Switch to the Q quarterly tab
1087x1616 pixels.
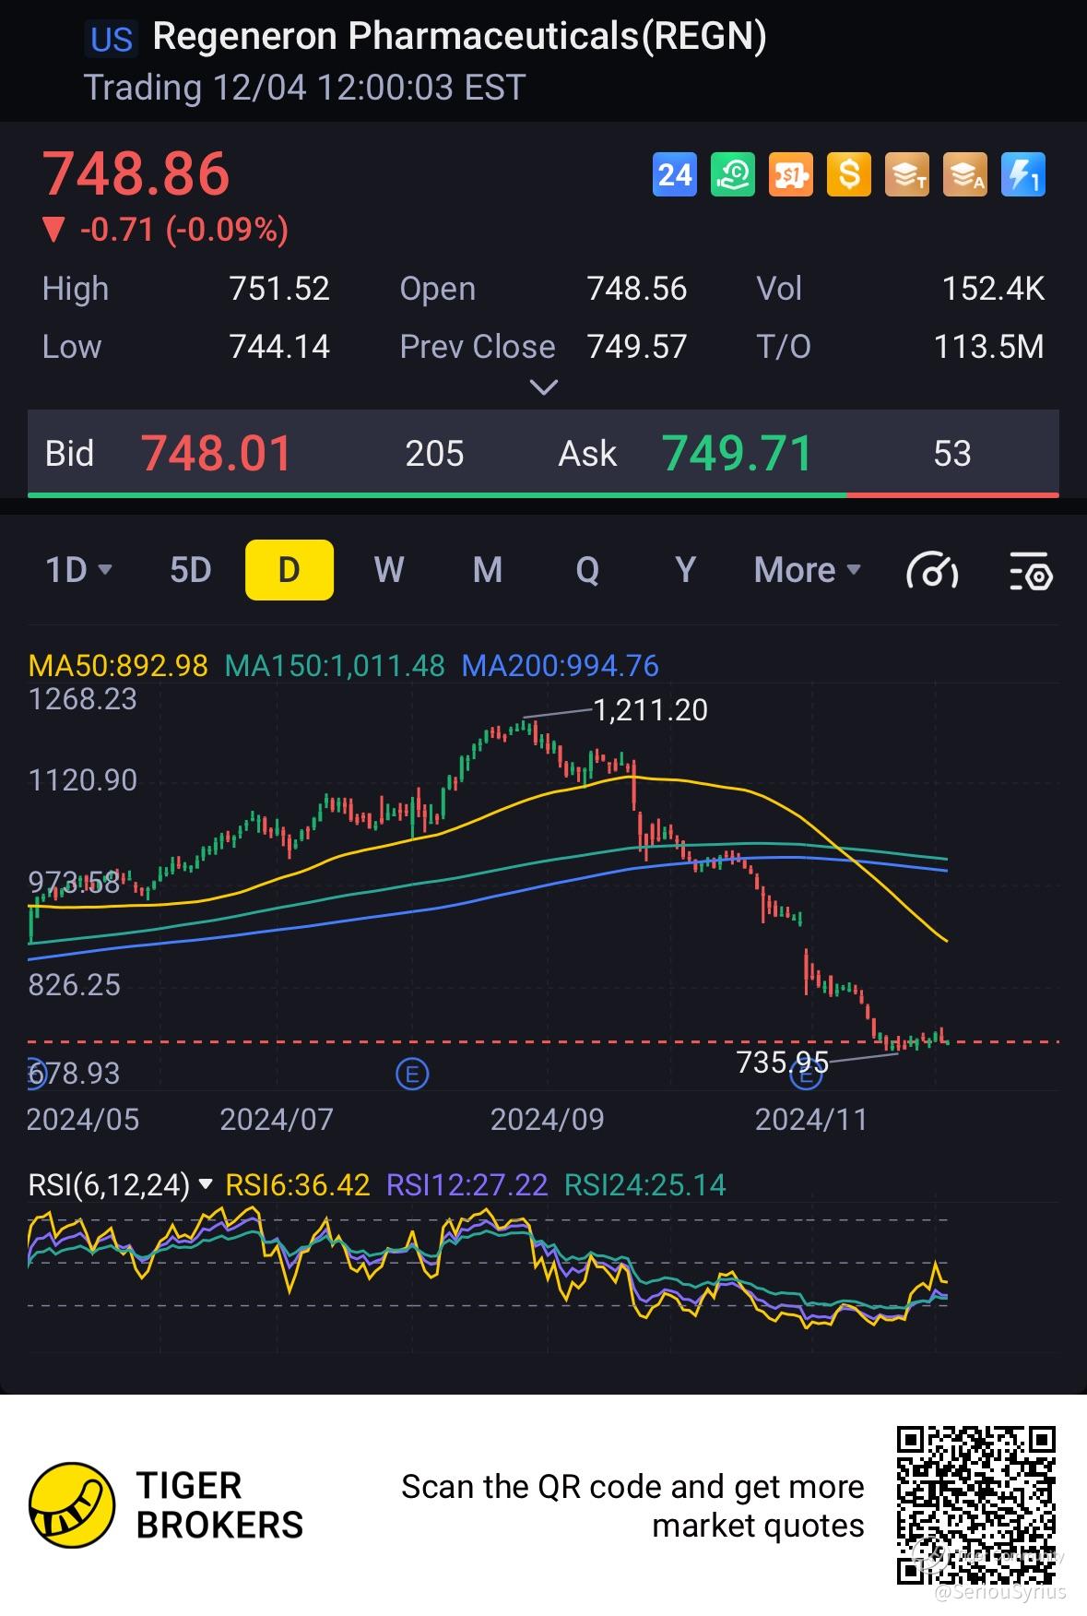pos(587,570)
